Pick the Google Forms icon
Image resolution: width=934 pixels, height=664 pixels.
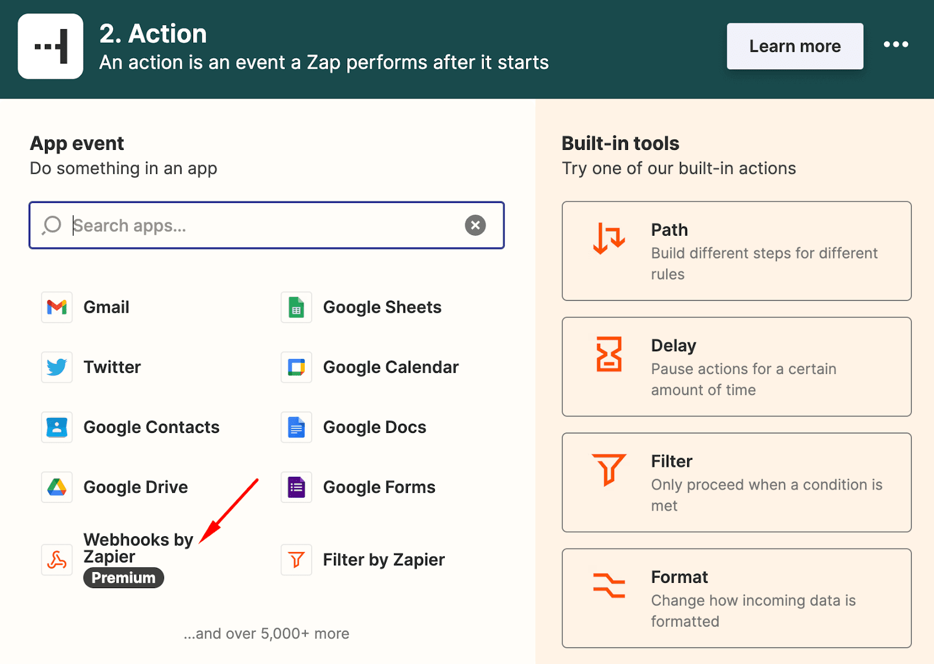[x=297, y=487]
